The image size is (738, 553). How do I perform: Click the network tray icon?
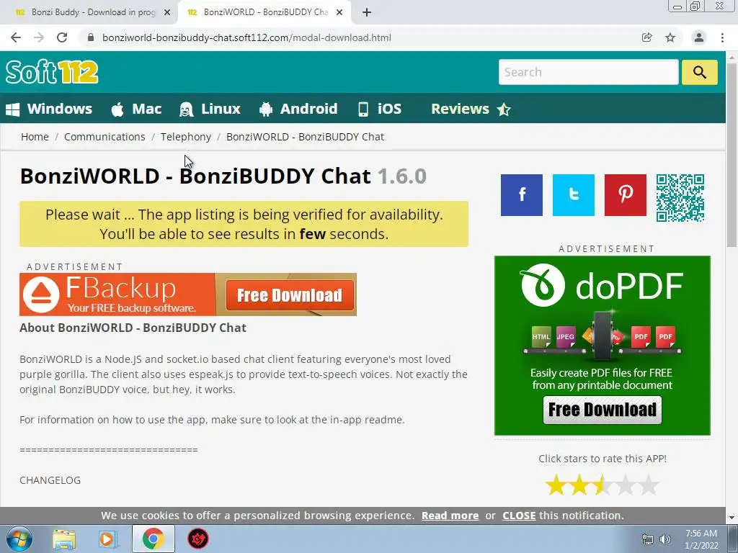pos(648,539)
